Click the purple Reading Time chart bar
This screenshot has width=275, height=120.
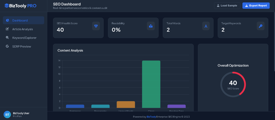coord(176,106)
